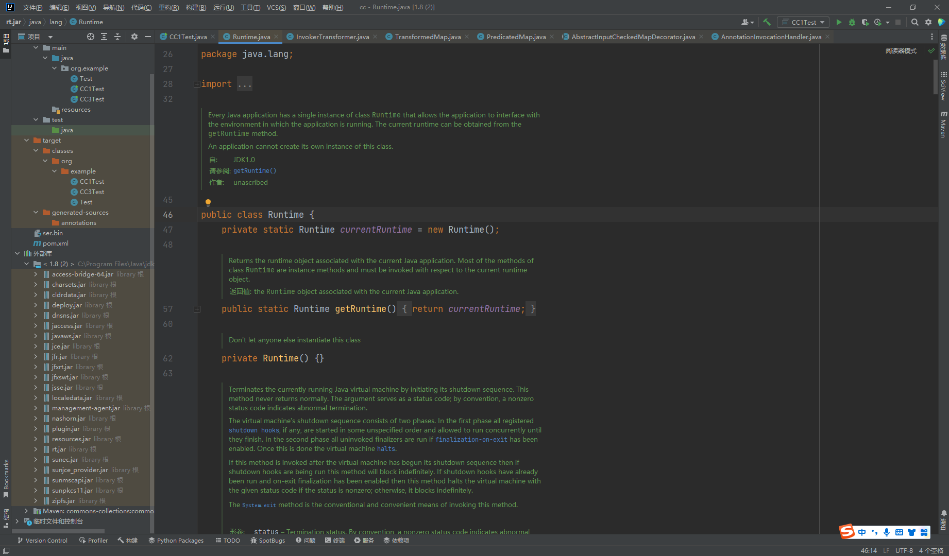949x556 pixels.
Task: Click 46:14 line position indicator
Action: click(869, 550)
